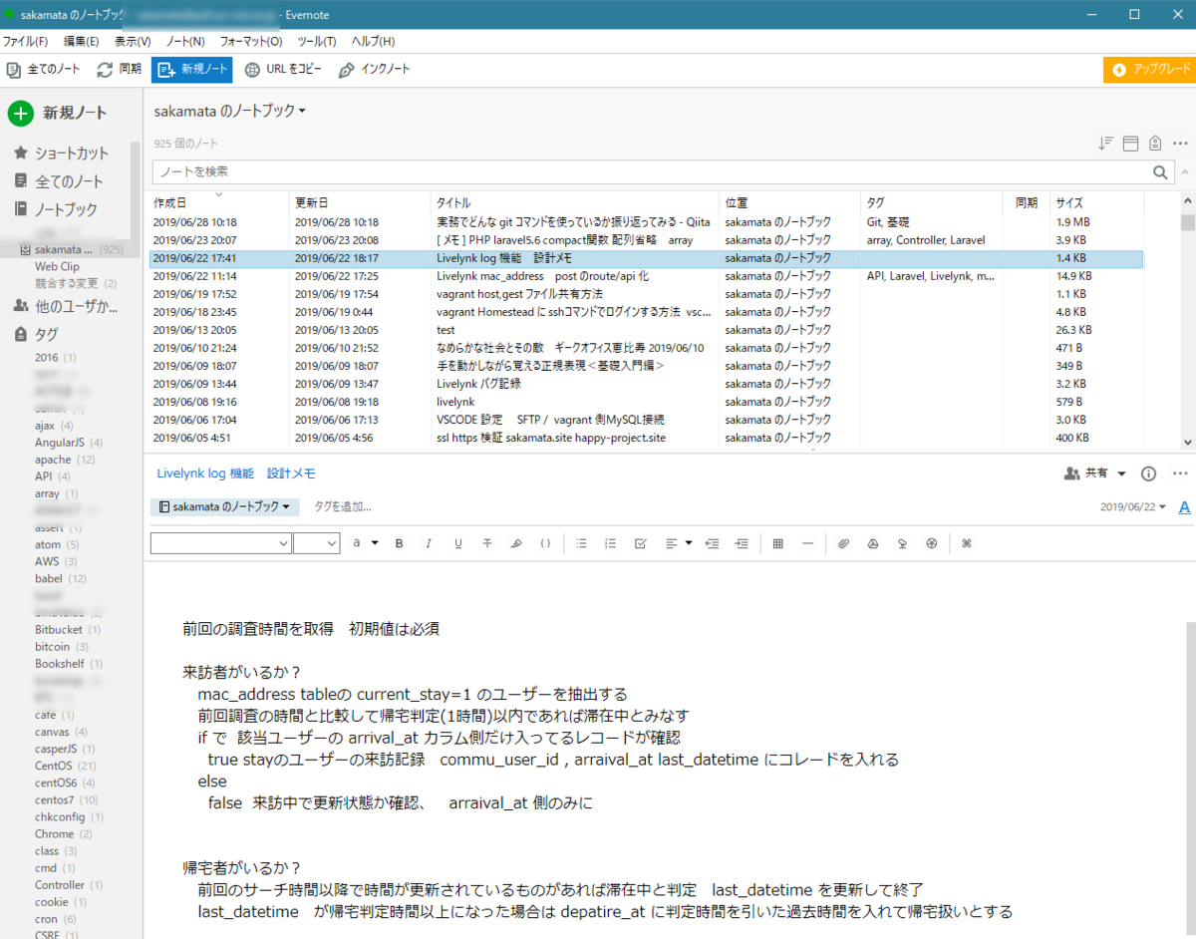Decrease the paragraph indent
Viewport: 1196px width, 939px height.
point(712,543)
